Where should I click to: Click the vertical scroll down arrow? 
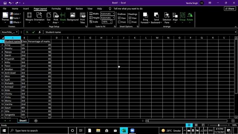coord(236,117)
